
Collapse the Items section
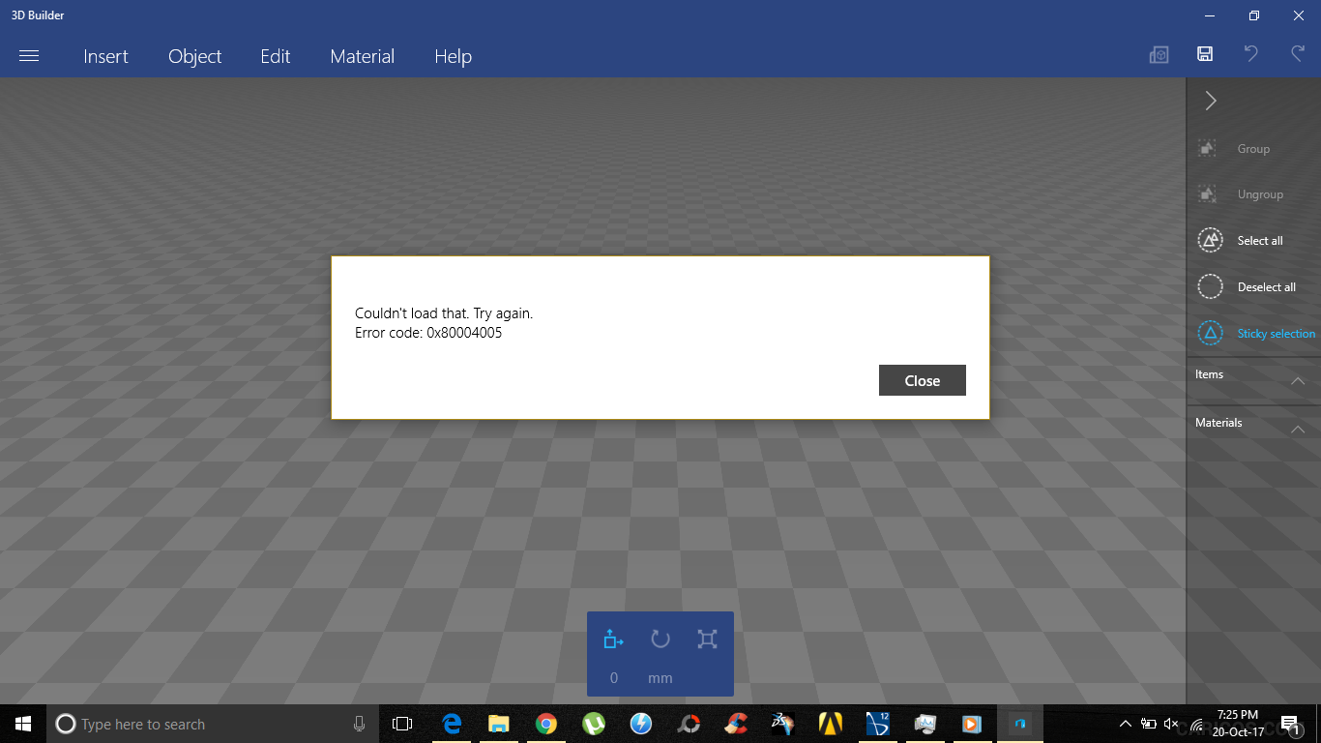tap(1298, 381)
